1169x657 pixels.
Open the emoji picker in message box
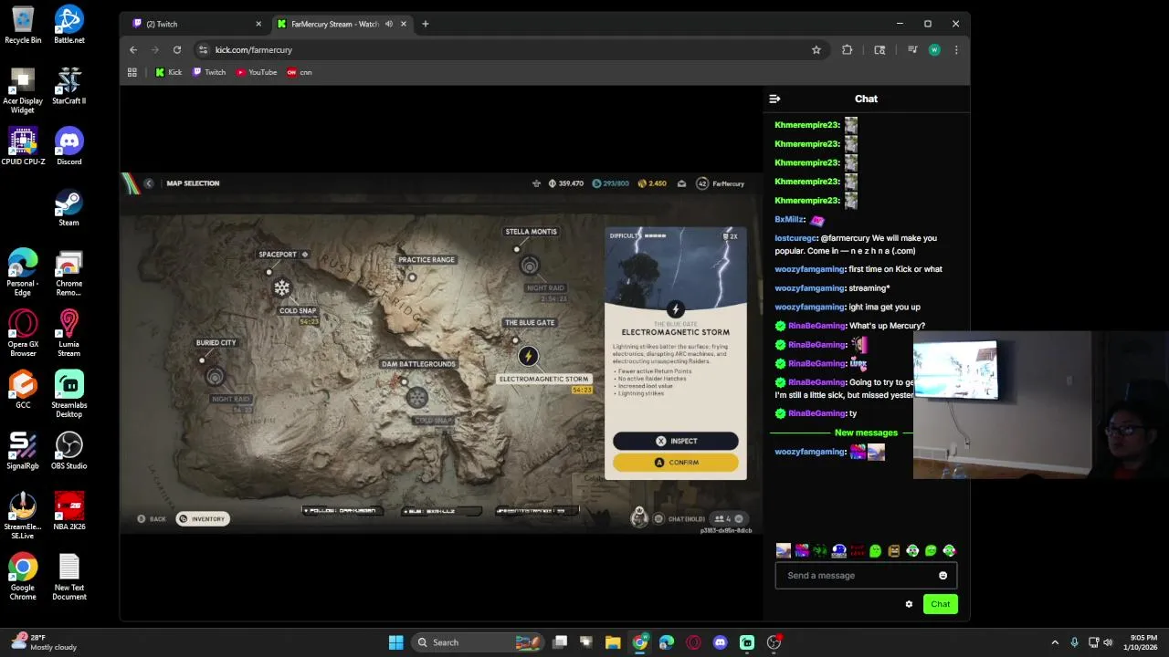(943, 576)
